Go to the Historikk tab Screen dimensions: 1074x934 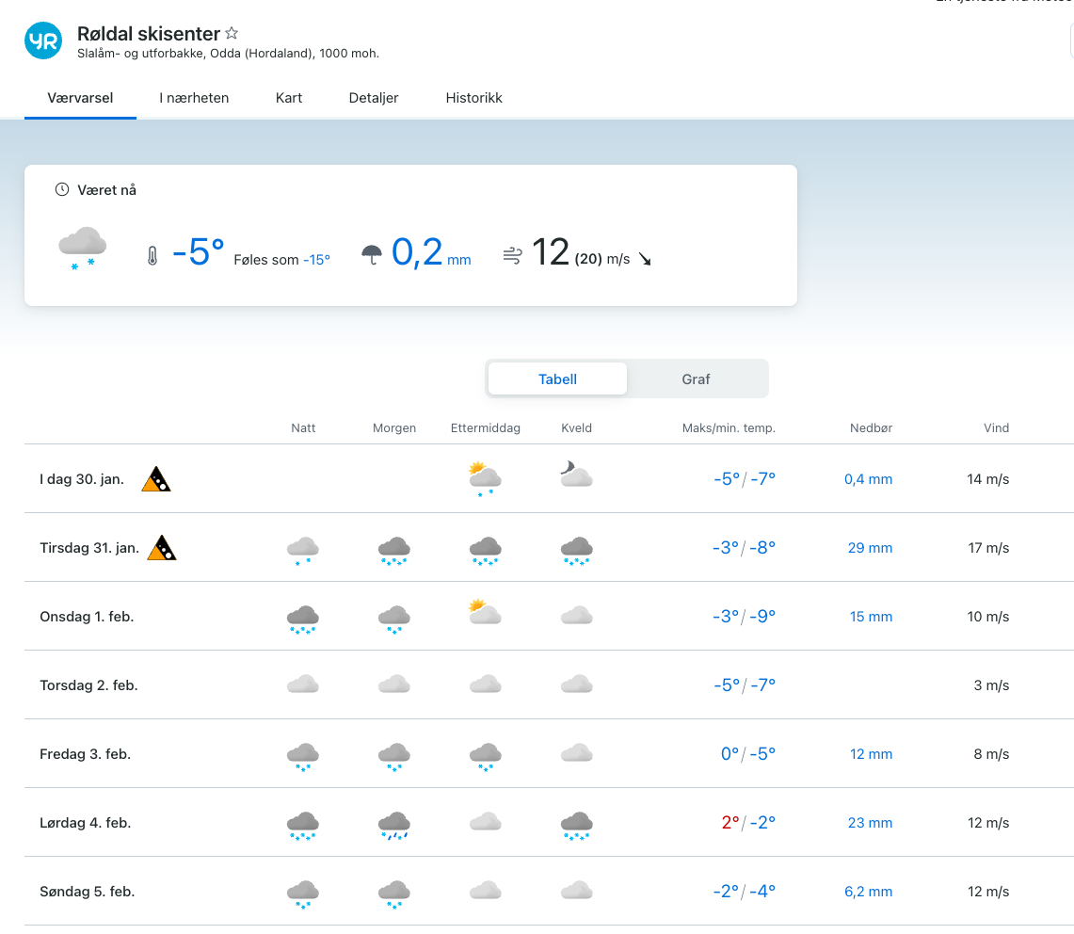pos(473,98)
